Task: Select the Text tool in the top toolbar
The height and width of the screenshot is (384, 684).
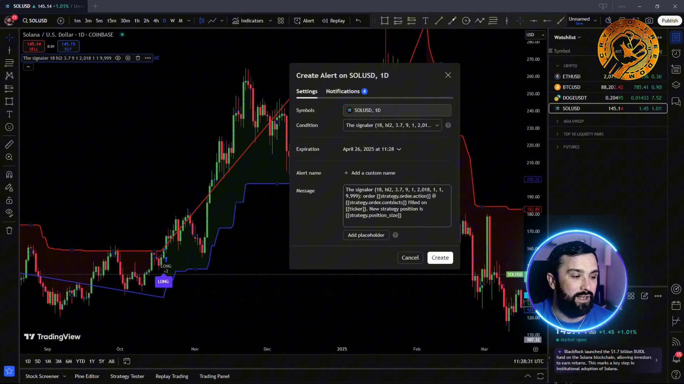Action: point(425,21)
